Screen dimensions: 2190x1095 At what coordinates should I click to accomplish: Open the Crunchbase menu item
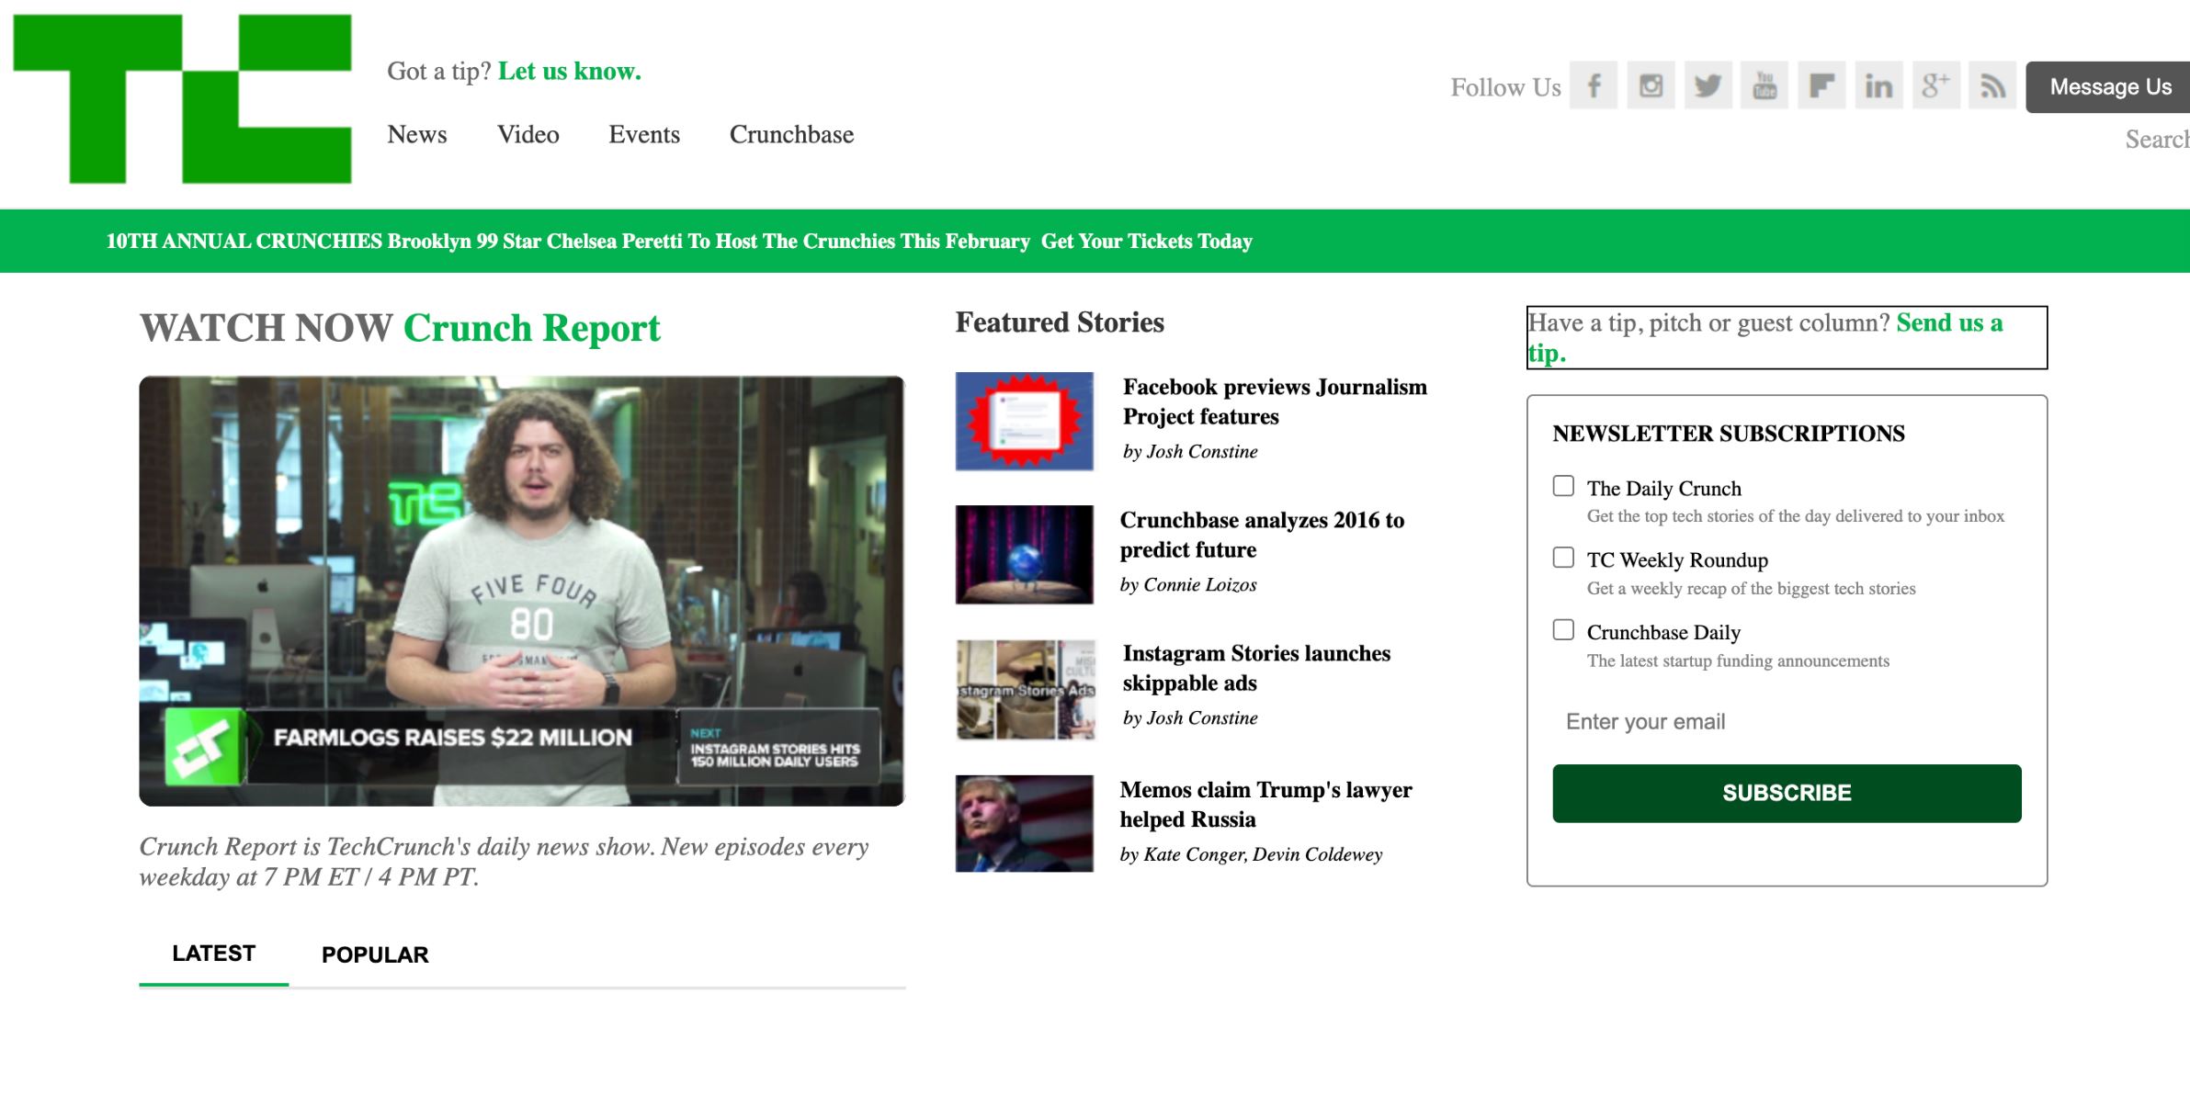click(x=792, y=134)
